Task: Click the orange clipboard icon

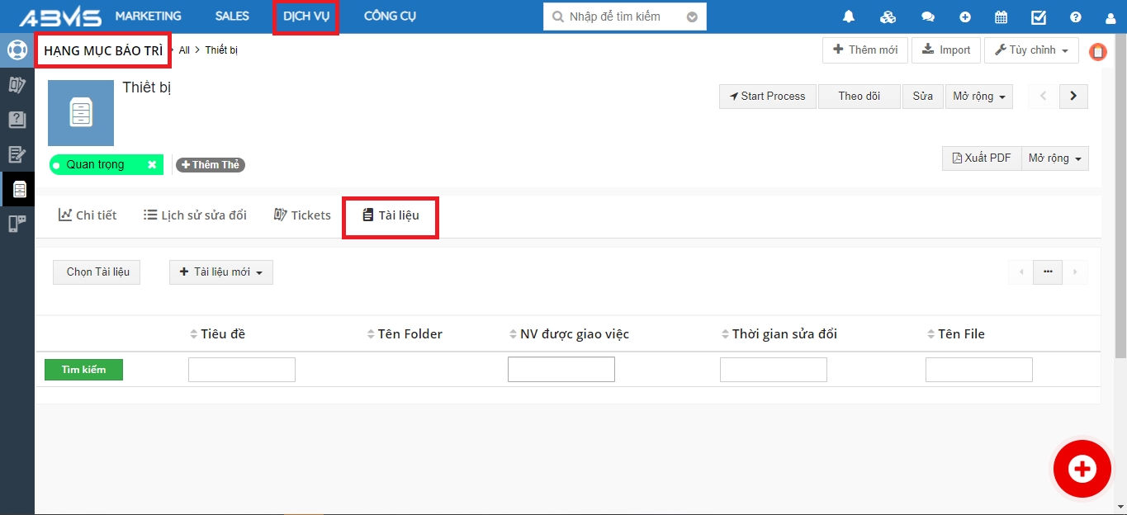Action: point(1097,51)
